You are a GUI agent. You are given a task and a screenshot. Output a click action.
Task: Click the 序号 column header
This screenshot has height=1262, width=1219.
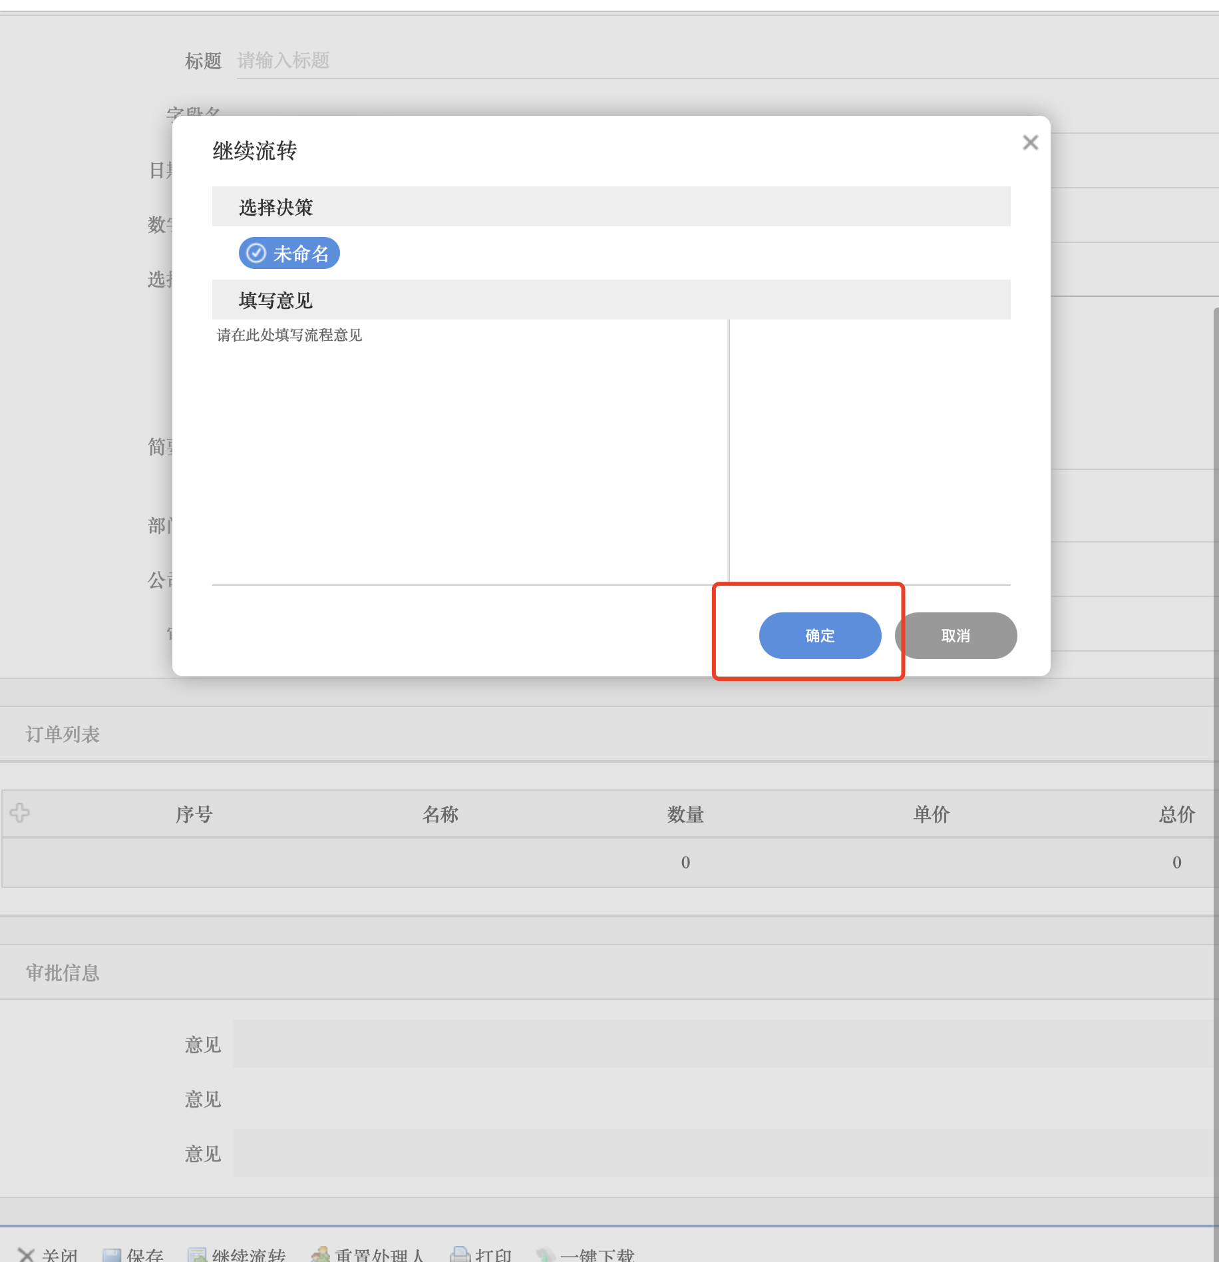click(194, 814)
